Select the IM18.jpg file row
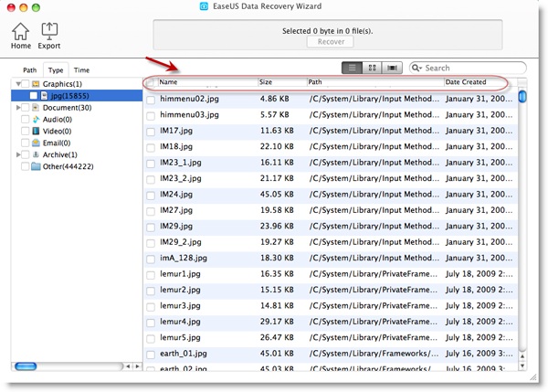The image size is (548, 392). click(331, 147)
